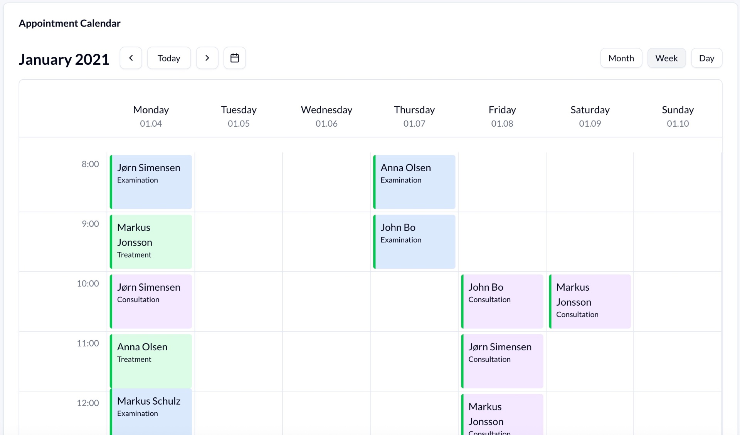Open Jørn Simensen's Examination appointment

point(150,182)
